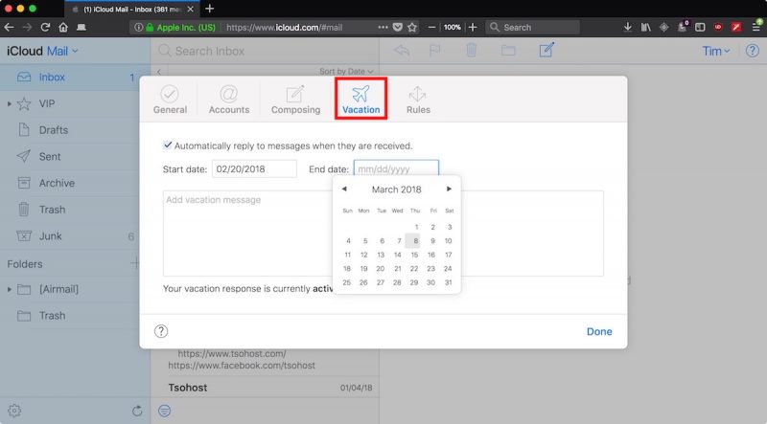Image resolution: width=767 pixels, height=424 pixels.
Task: Click the settings gear icon in sidebar
Action: [14, 411]
